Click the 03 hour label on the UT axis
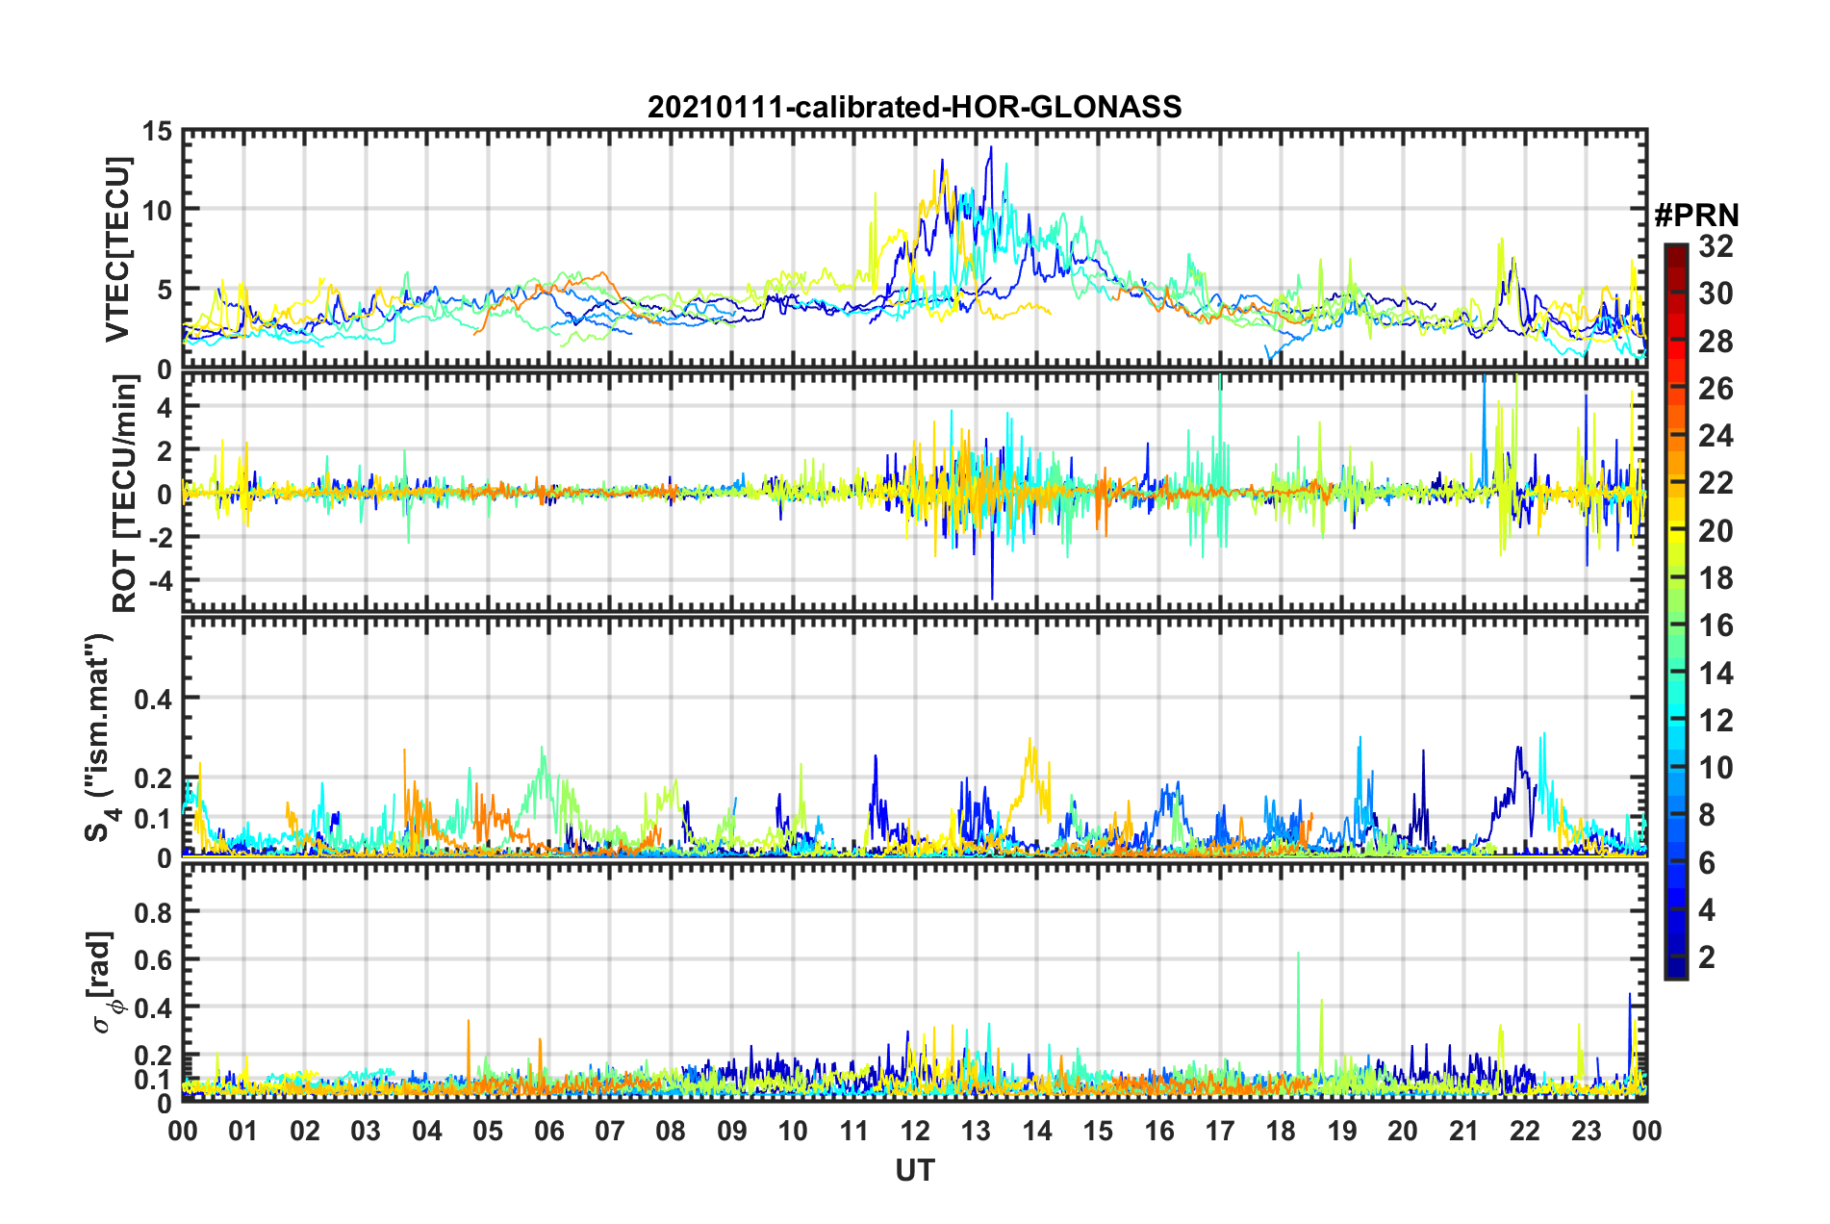 click(x=366, y=1131)
